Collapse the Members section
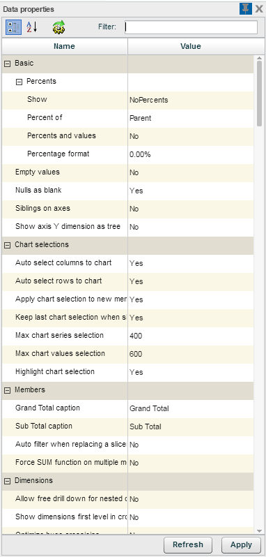Image resolution: width=266 pixels, height=557 pixels. (7, 390)
